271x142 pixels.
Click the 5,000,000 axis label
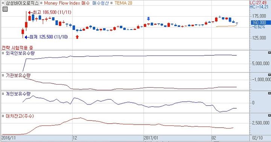(260, 63)
